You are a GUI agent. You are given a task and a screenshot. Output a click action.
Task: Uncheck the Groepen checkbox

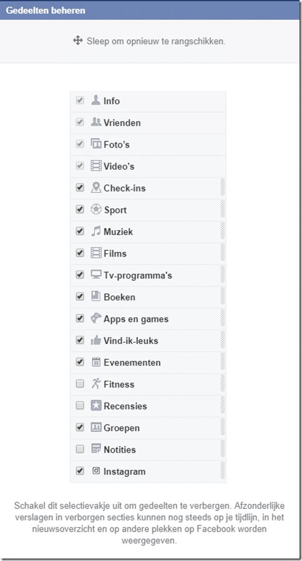[x=80, y=427]
